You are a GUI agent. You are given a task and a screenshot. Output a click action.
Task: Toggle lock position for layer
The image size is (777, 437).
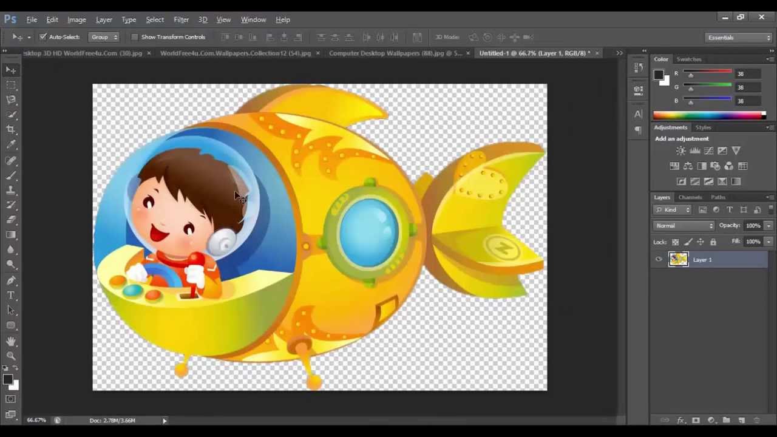pos(701,242)
